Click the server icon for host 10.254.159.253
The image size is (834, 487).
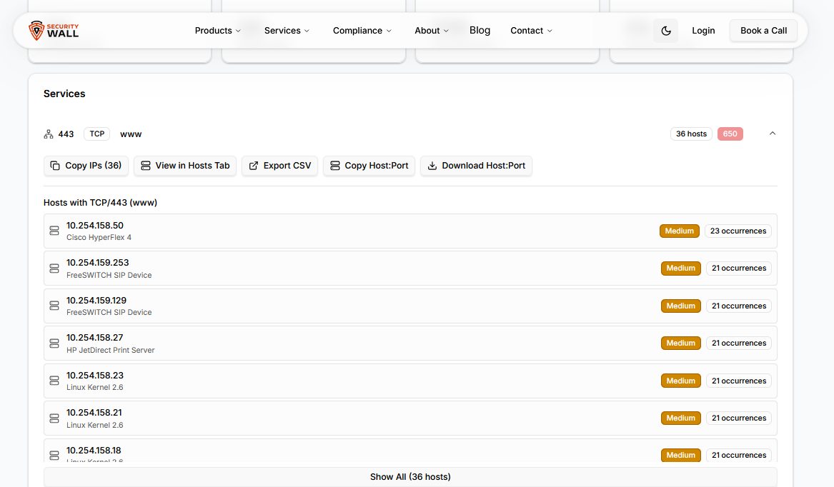(x=54, y=268)
